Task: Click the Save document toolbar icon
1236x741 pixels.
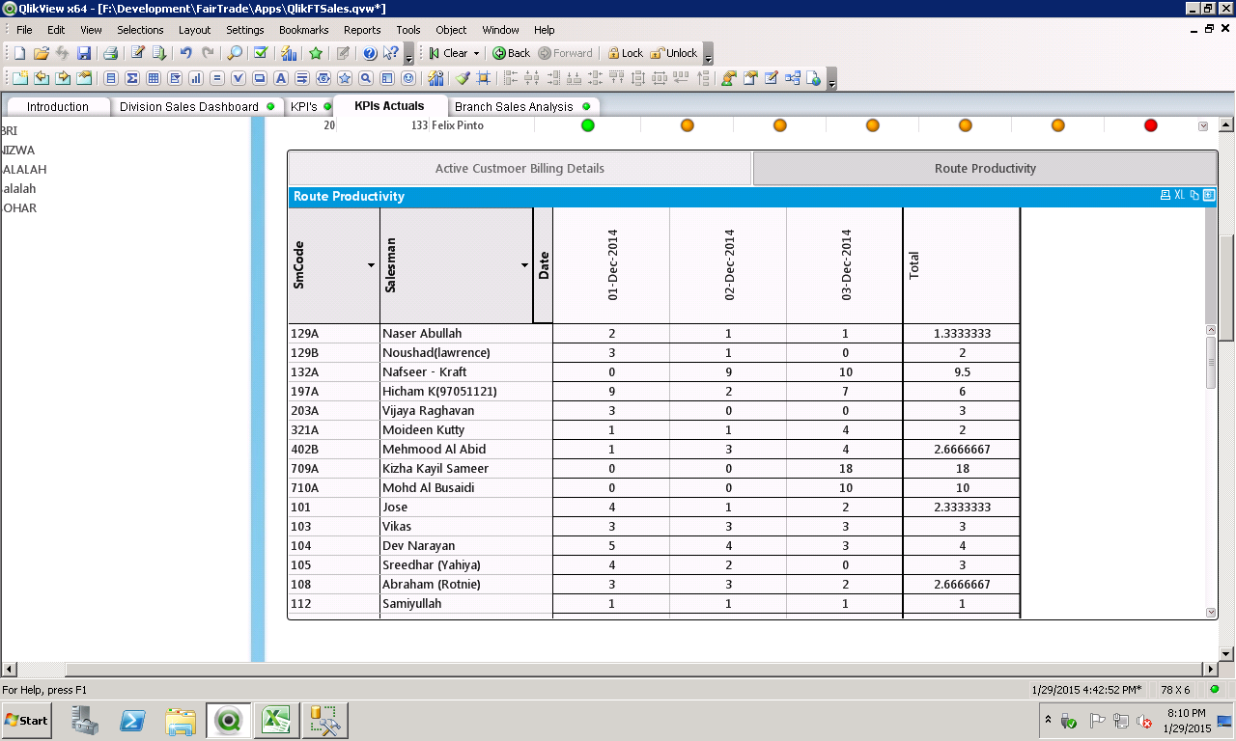Action: pyautogui.click(x=84, y=53)
